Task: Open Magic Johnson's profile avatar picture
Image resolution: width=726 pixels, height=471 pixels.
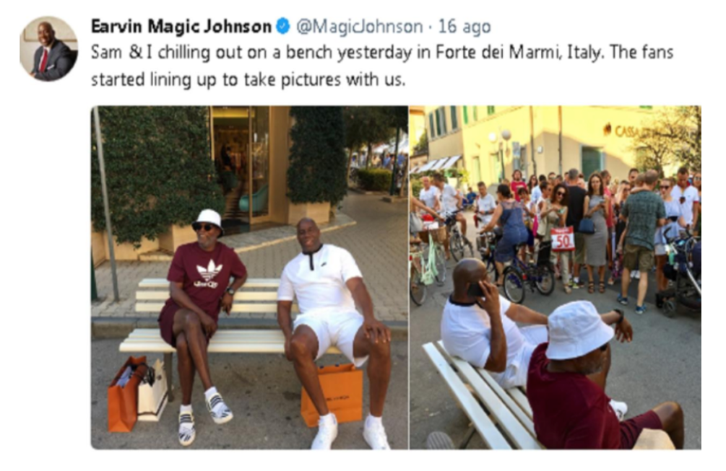Action: (48, 48)
